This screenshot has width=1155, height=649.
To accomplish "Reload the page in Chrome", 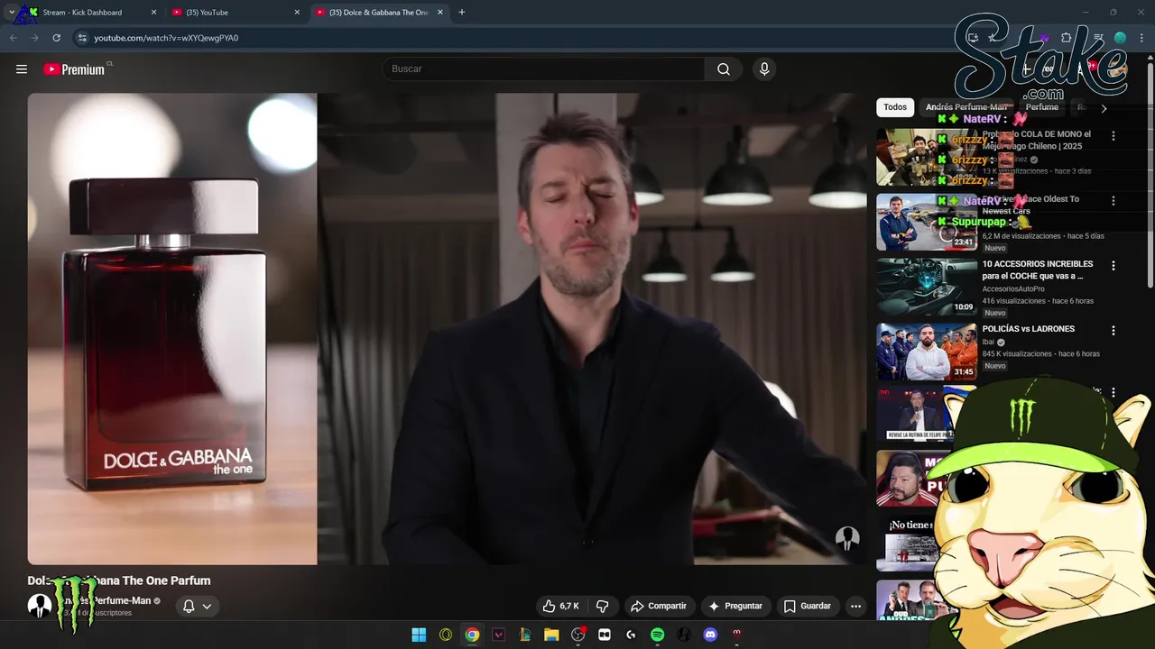I will [56, 38].
